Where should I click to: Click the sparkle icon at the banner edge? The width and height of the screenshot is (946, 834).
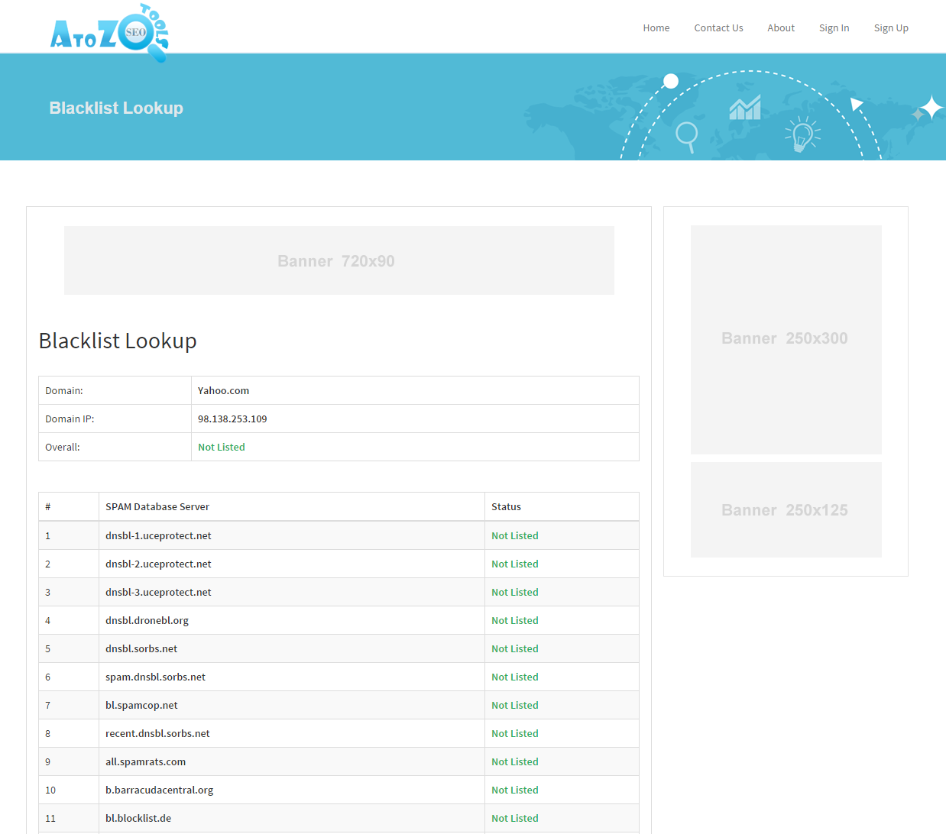click(928, 108)
